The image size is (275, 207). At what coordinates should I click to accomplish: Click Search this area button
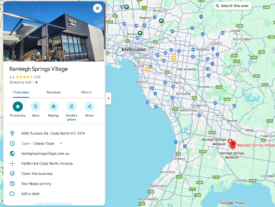point(232,6)
